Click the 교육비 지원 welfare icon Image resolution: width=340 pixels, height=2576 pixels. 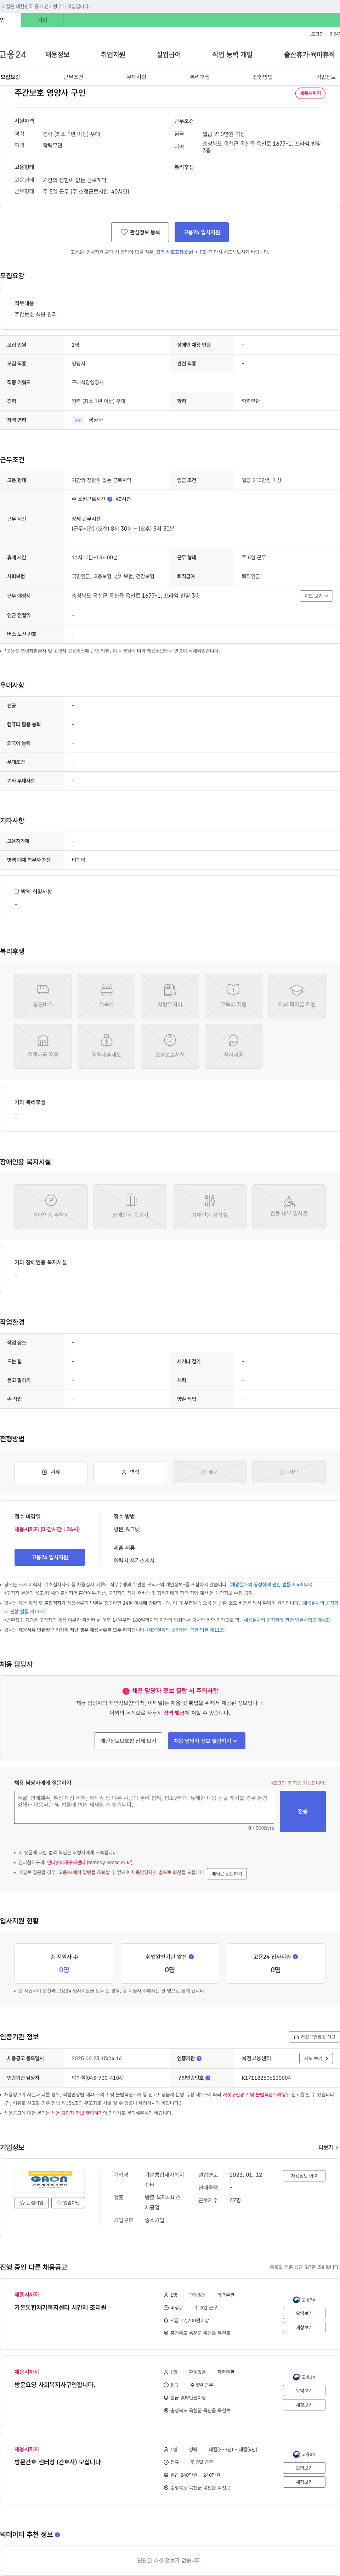tap(233, 996)
